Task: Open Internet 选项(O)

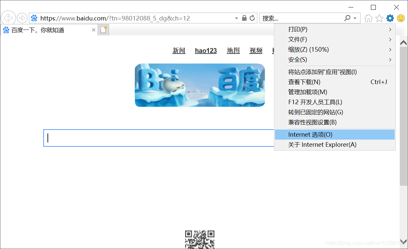Action: pos(335,134)
